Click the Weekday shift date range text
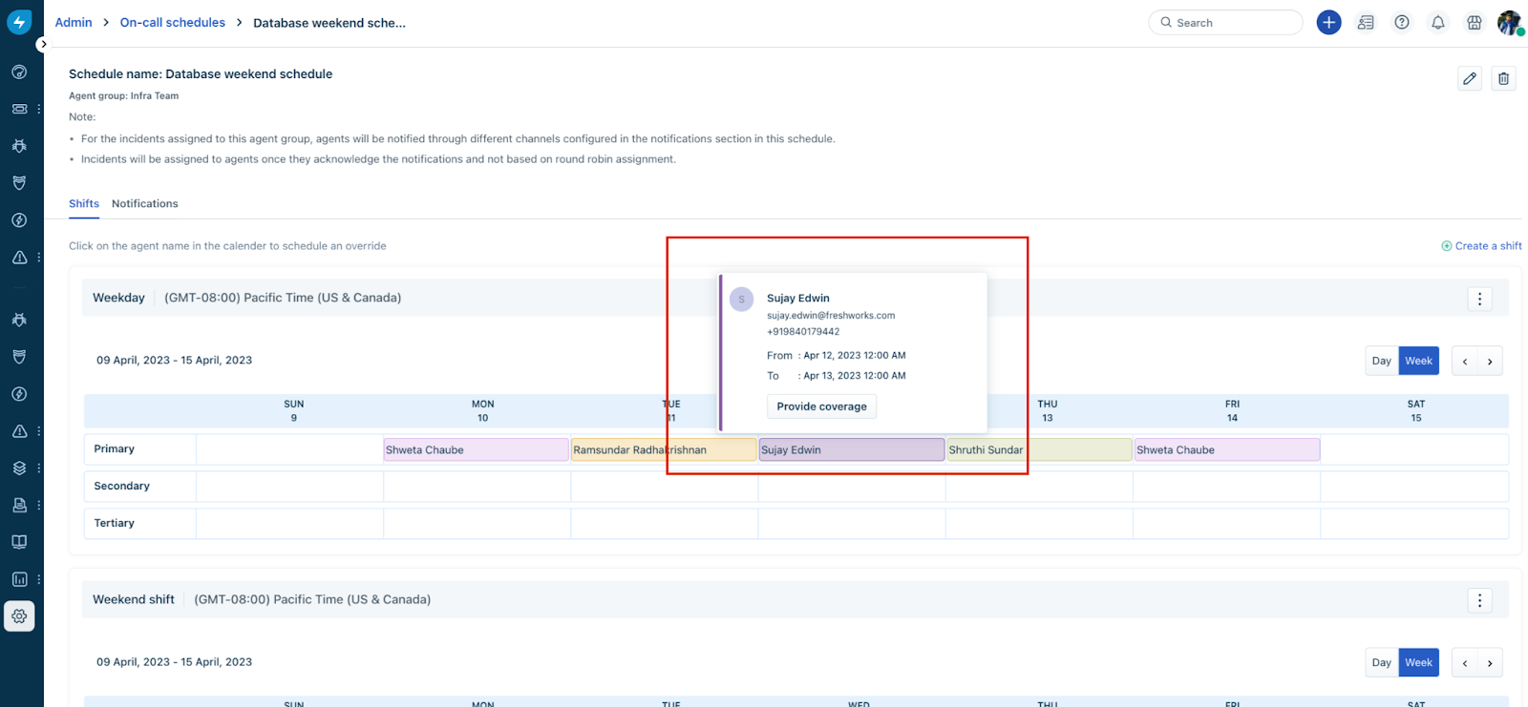Screen dimensions: 1528x707 174,360
